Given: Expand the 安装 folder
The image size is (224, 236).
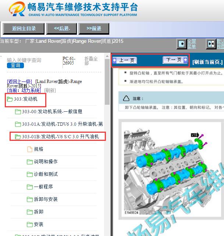Looking at the screenshot, I should [x=39, y=225].
